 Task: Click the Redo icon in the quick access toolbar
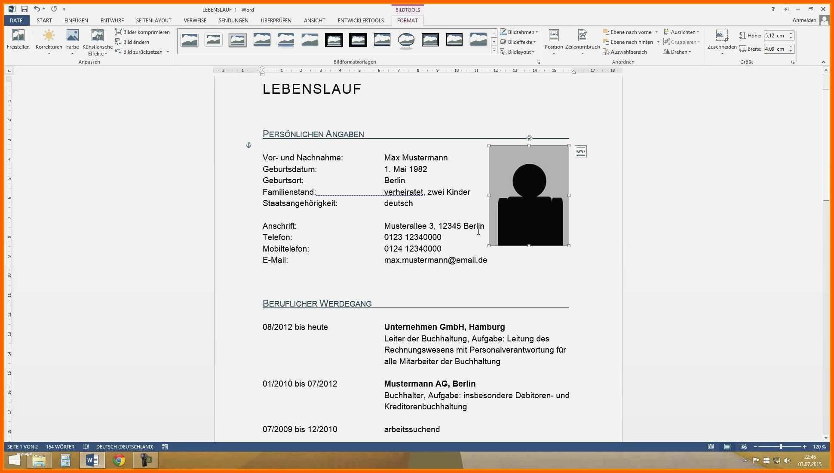tap(54, 9)
